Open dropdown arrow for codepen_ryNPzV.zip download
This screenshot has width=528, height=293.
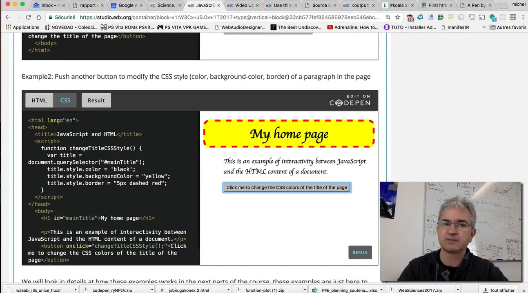point(152,290)
